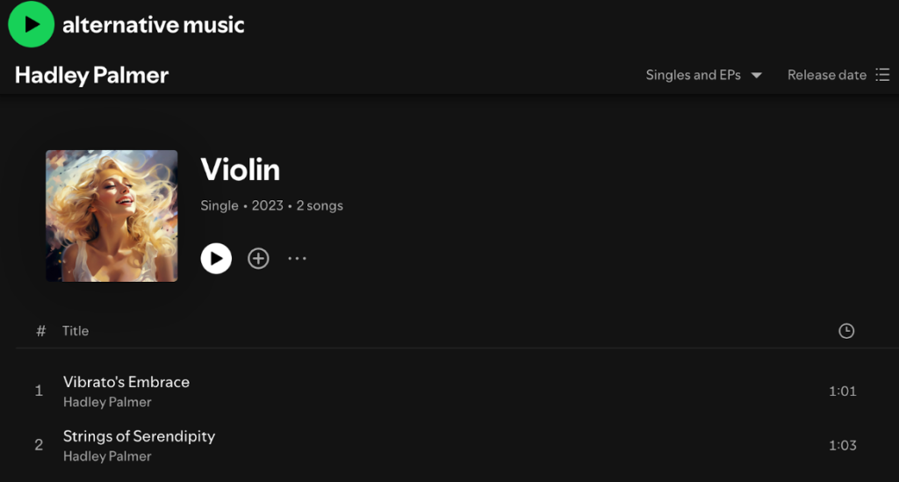Open Hadley Palmer link under Vibrato's Embrace
Viewport: 899px width, 482px height.
pos(107,402)
